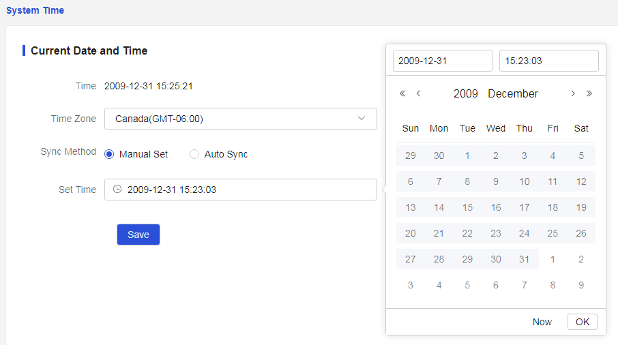Enable the Auto Sync option
Screen dimensions: 618x345
coord(194,154)
